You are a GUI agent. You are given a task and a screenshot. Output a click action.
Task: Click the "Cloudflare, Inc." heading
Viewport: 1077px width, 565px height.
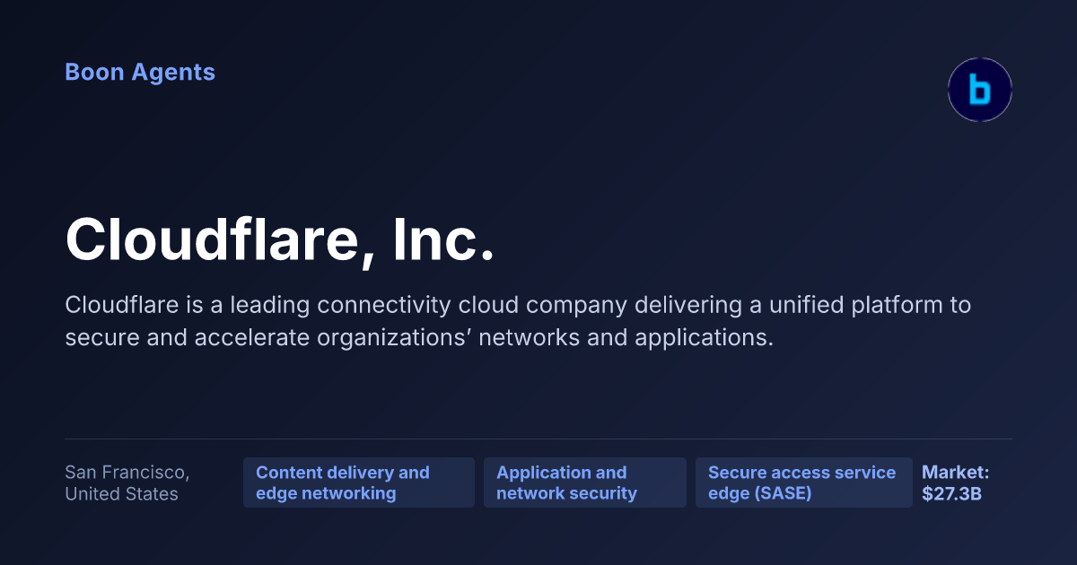coord(280,240)
